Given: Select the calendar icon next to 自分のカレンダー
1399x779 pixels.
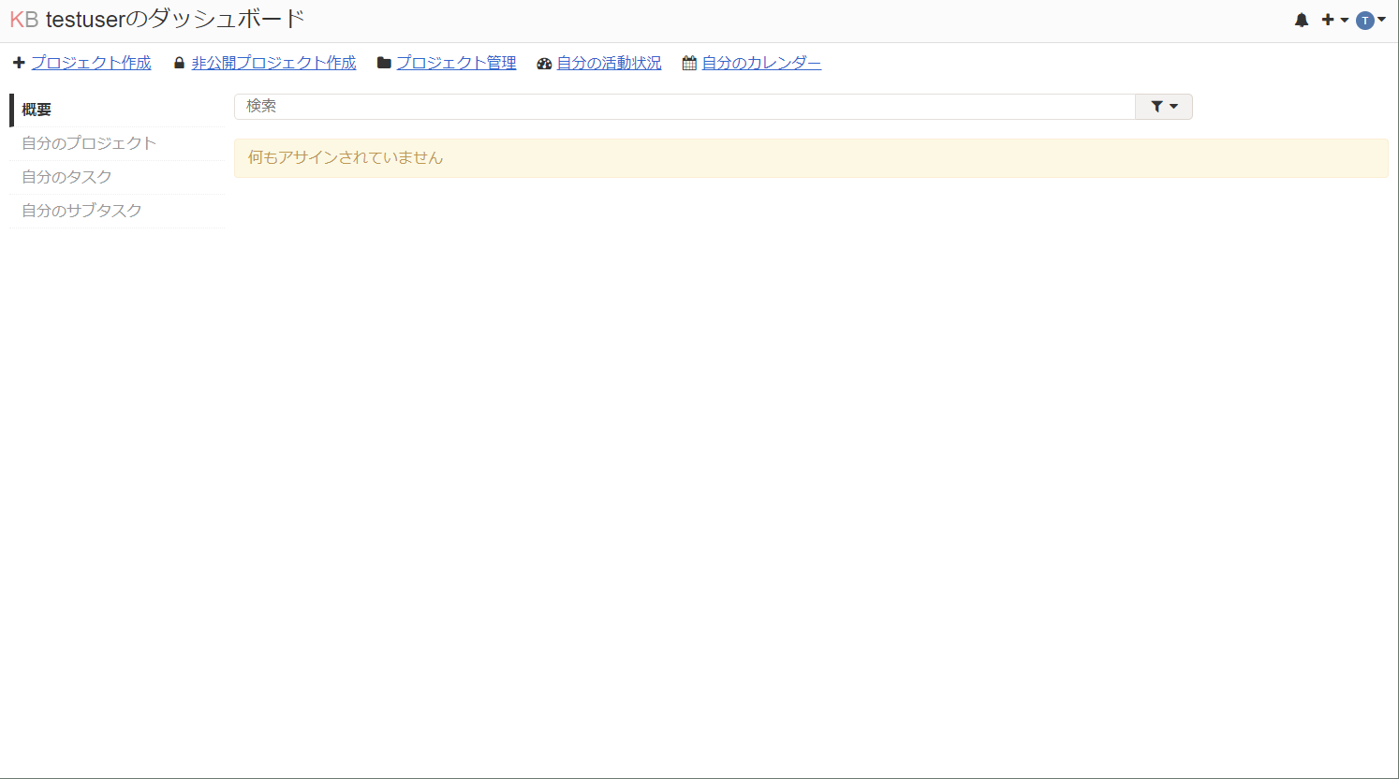Looking at the screenshot, I should click(x=688, y=63).
